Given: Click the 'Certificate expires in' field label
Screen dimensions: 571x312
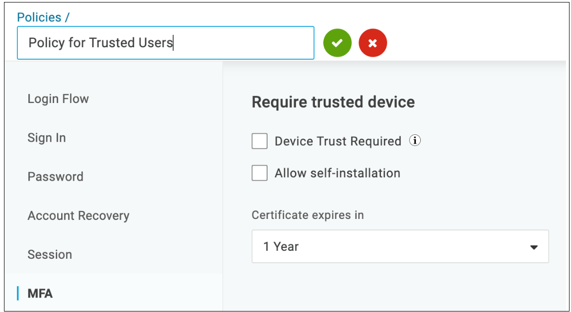Looking at the screenshot, I should [308, 215].
